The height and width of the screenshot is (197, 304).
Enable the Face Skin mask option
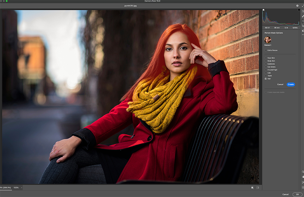click(266, 58)
